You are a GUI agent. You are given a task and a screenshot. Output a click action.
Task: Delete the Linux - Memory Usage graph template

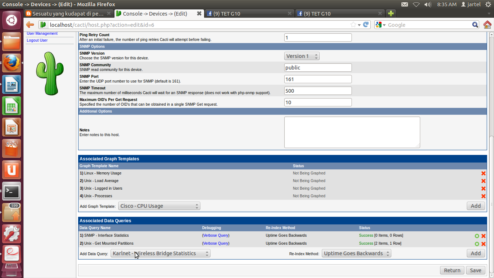coord(484,173)
